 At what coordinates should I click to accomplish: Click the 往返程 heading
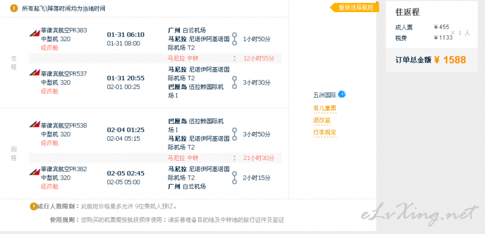407,12
